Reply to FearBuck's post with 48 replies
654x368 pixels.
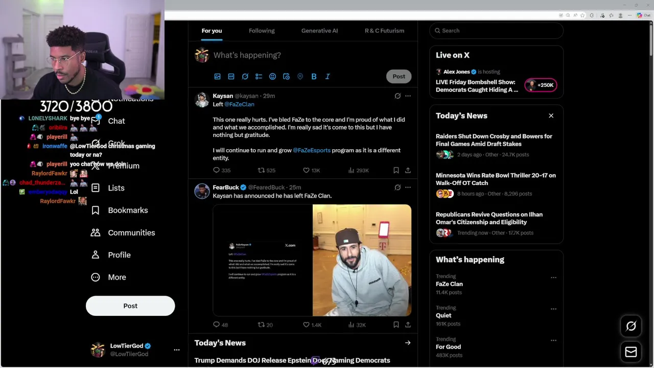point(220,325)
